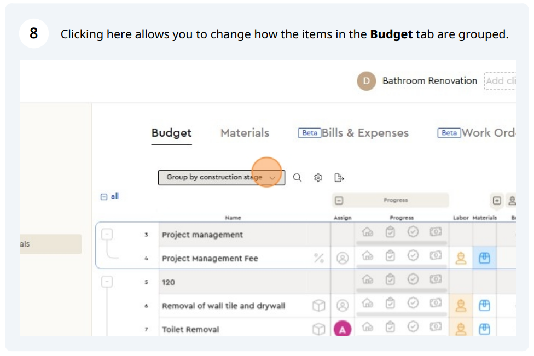Toggle payment progress status for Toilet Removal
This screenshot has width=534, height=356.
(x=436, y=327)
